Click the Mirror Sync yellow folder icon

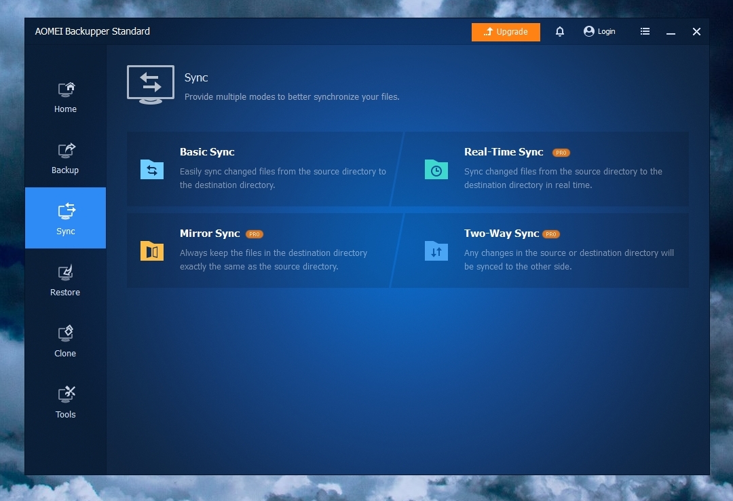(x=152, y=250)
